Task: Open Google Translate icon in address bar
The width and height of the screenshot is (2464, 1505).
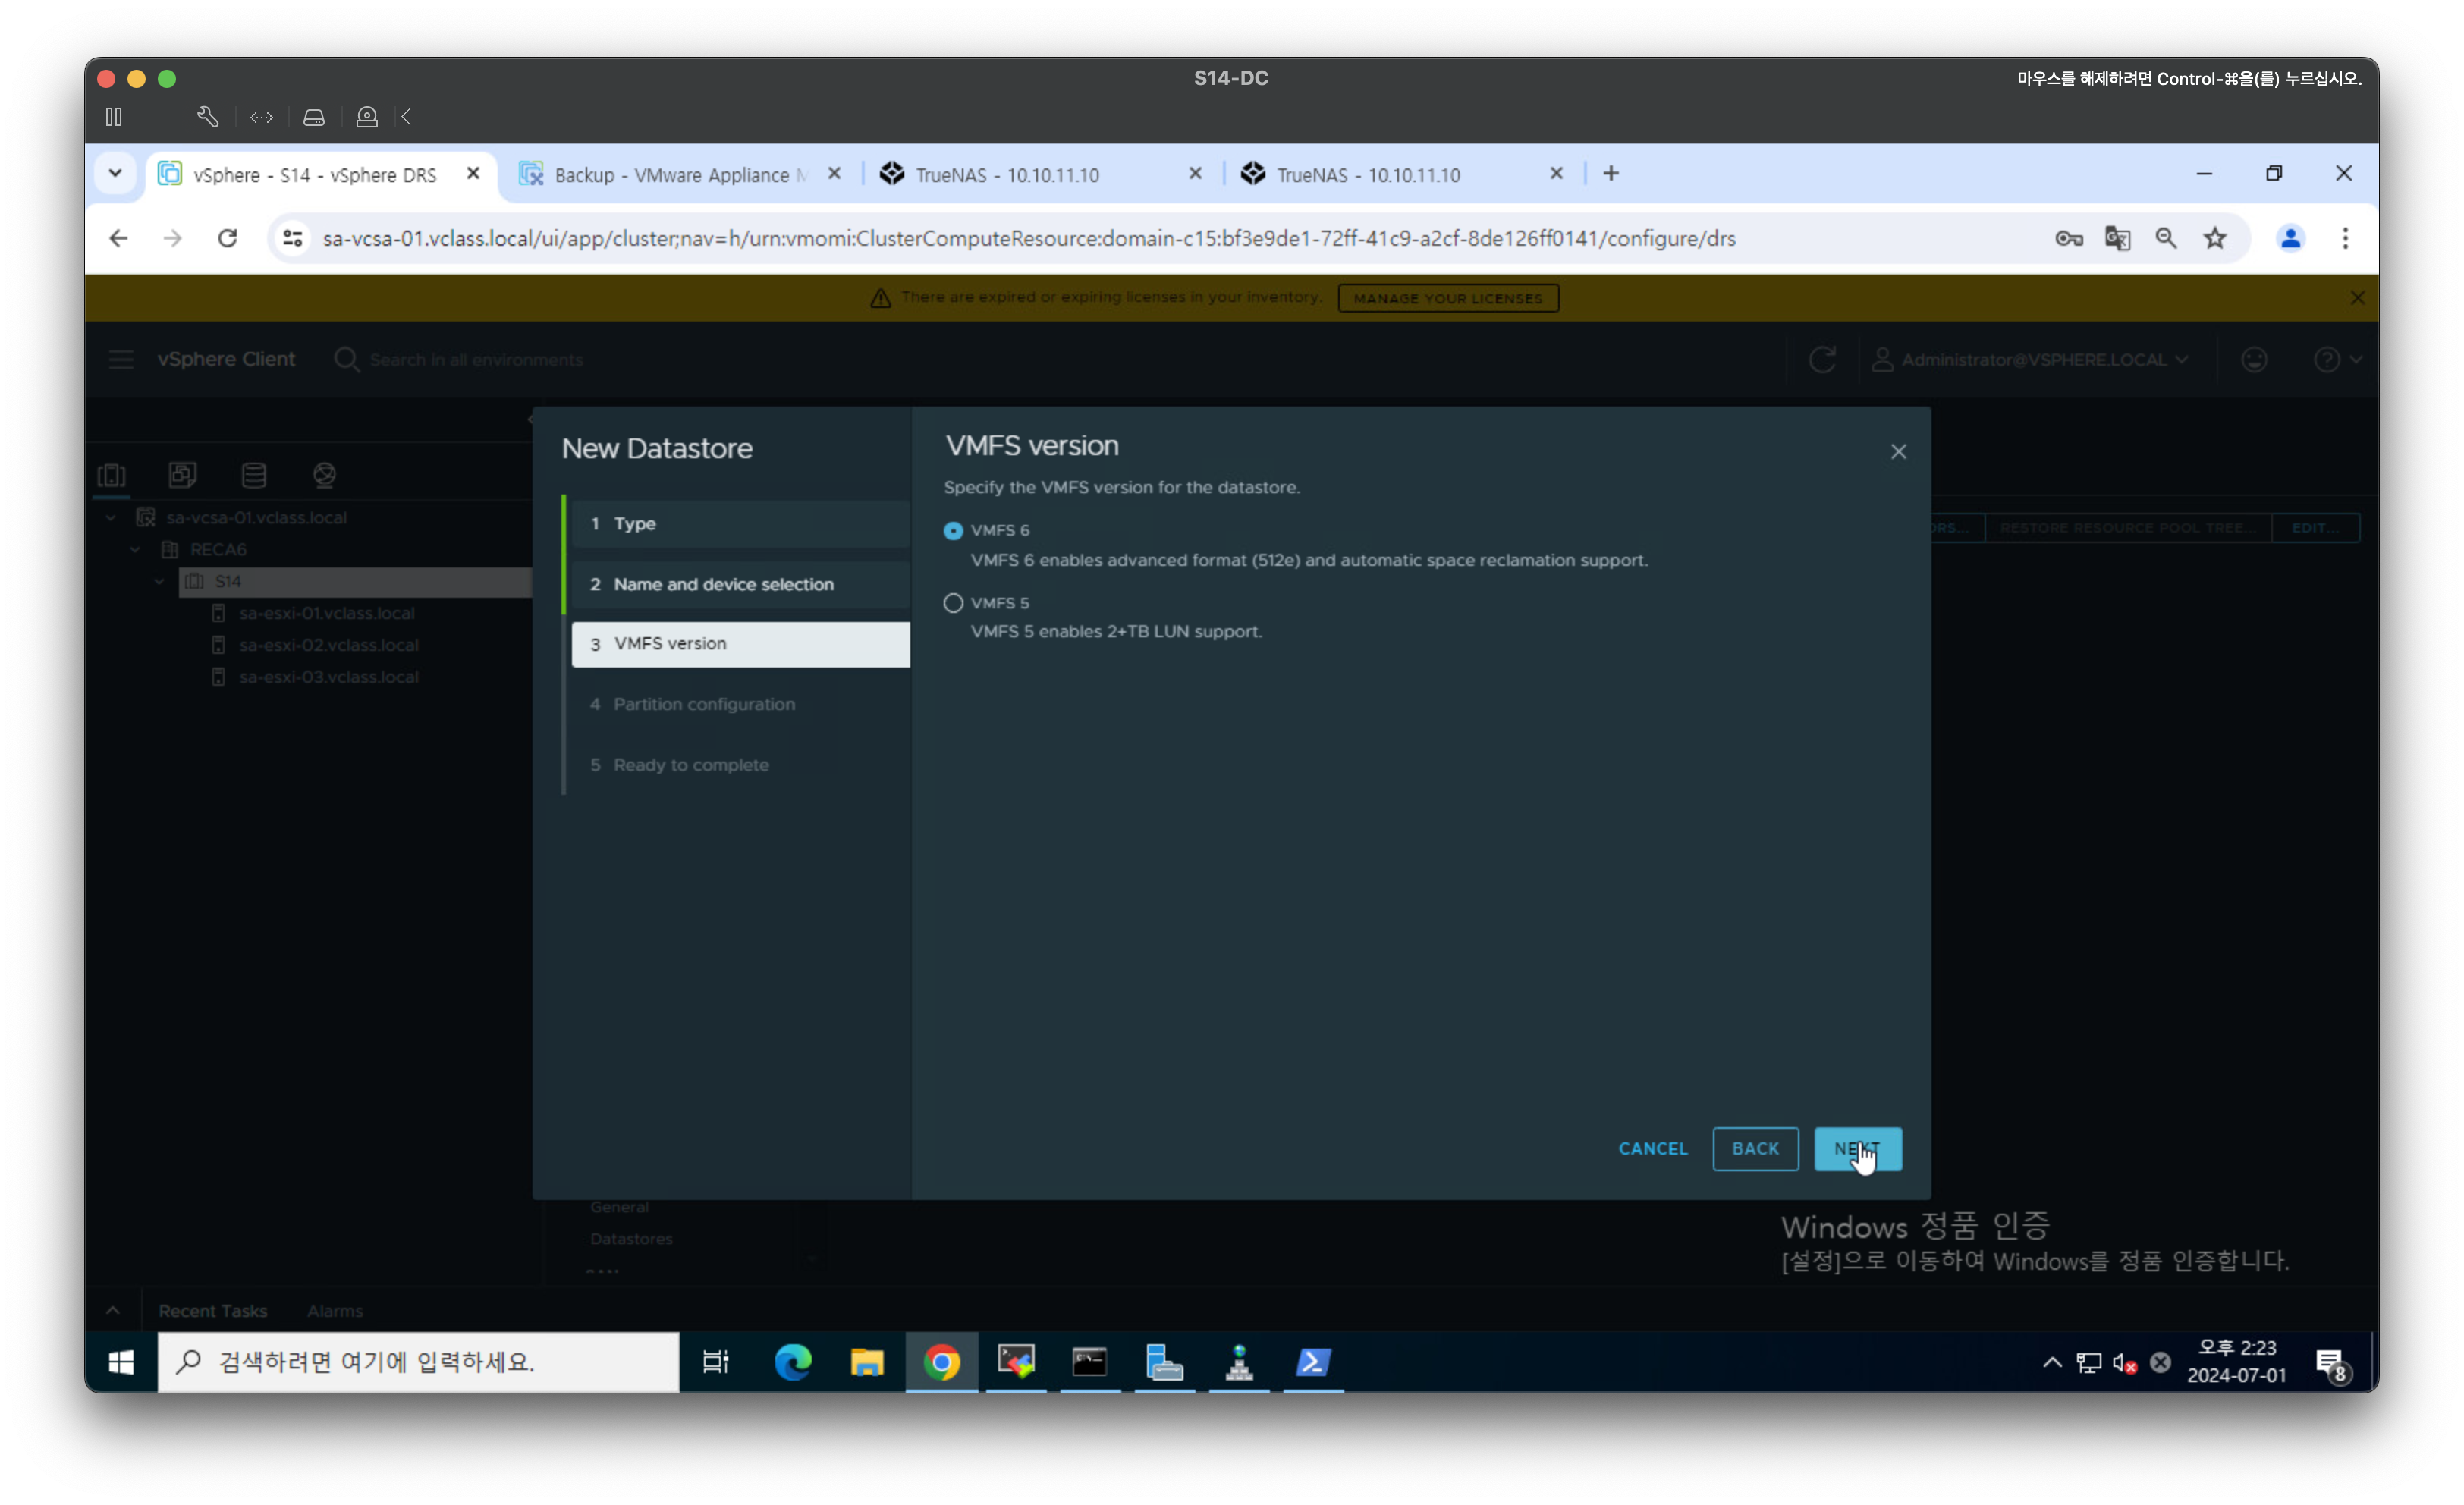Action: click(x=2117, y=238)
